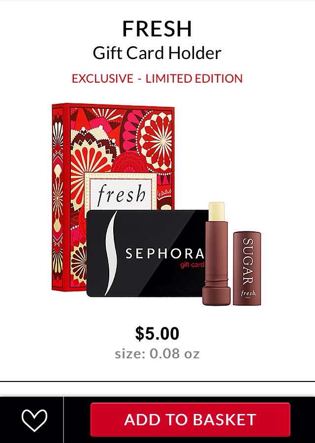Tap the LIMITED EDITION red text

click(194, 79)
